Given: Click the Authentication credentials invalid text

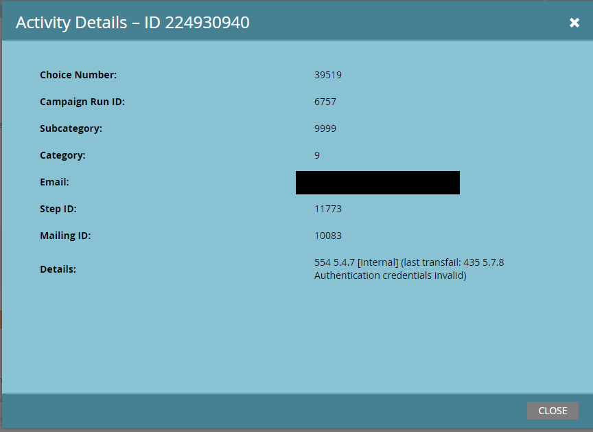Looking at the screenshot, I should click(x=390, y=275).
